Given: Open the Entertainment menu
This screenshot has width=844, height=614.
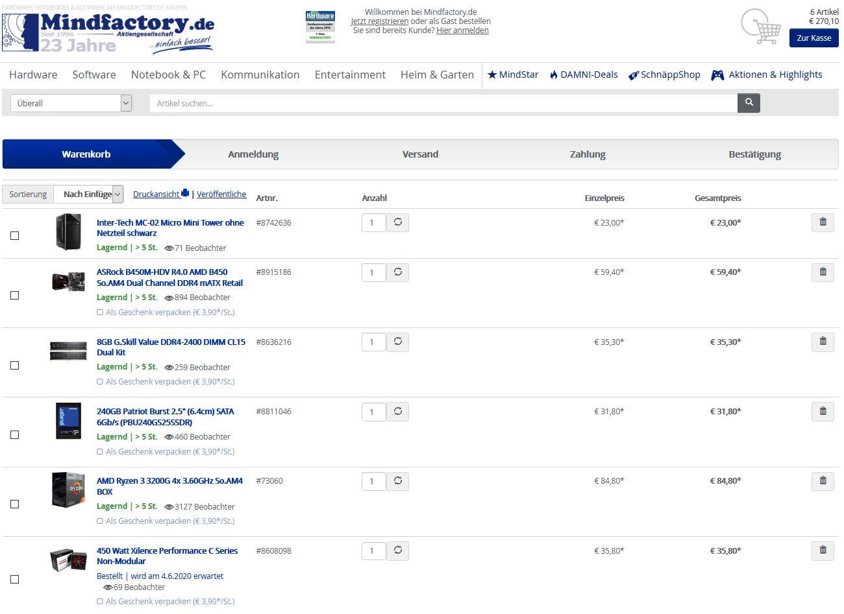Looking at the screenshot, I should (x=350, y=75).
